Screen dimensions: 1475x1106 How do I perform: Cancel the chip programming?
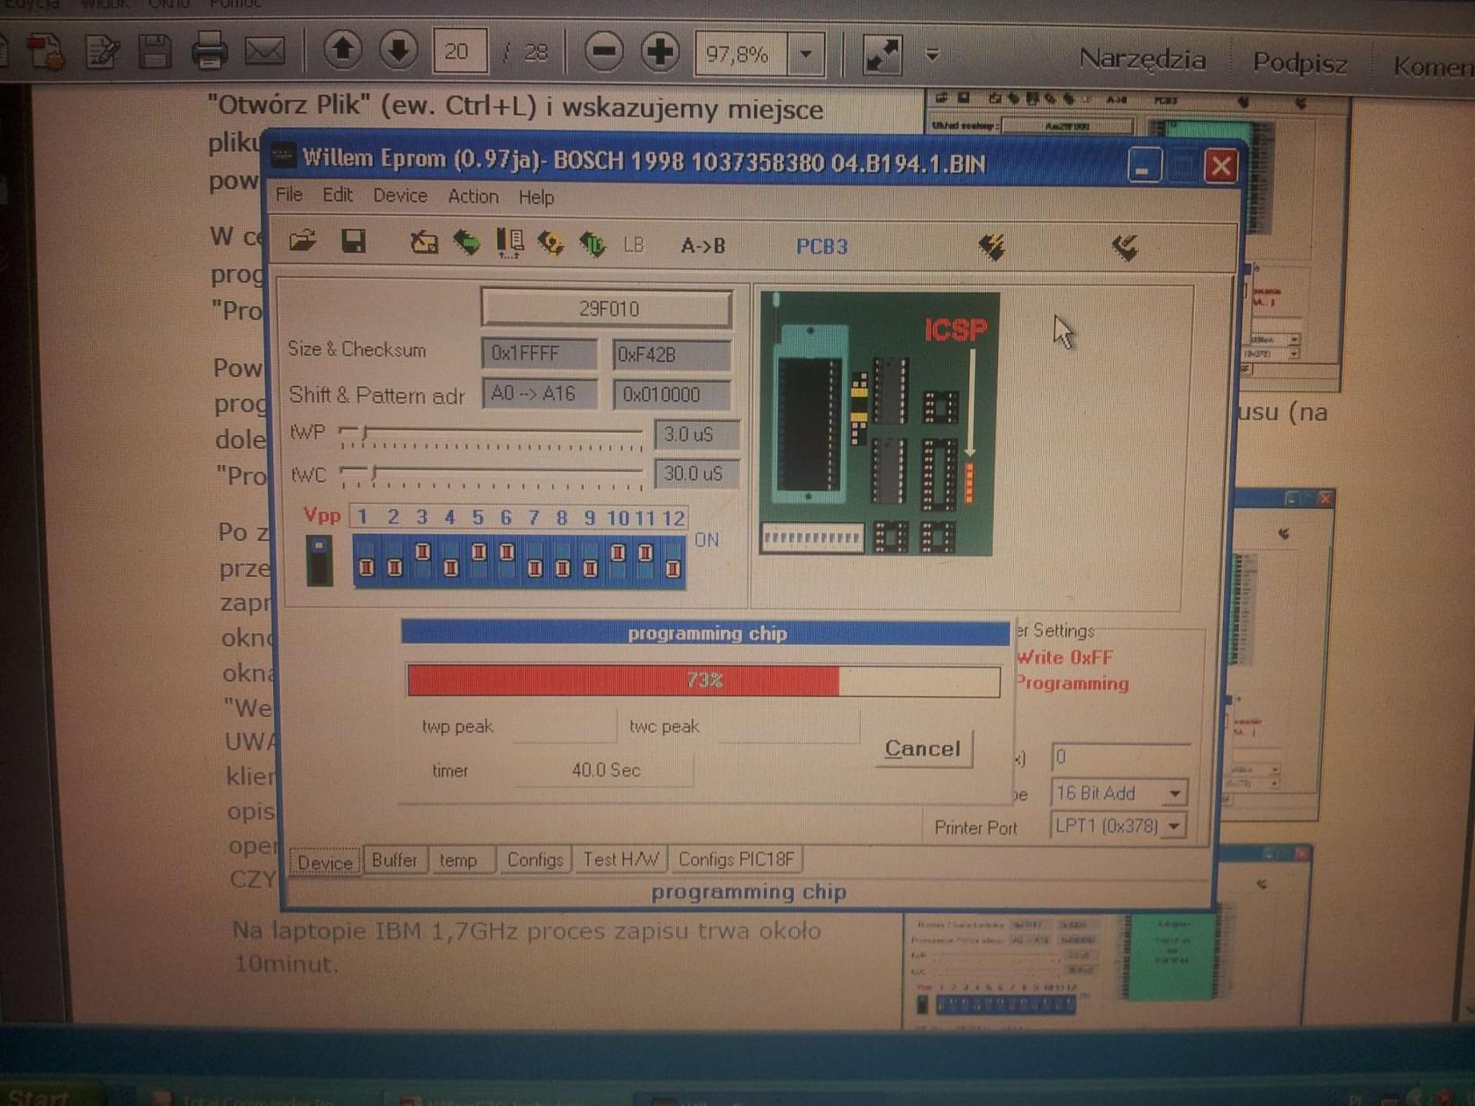[923, 749]
